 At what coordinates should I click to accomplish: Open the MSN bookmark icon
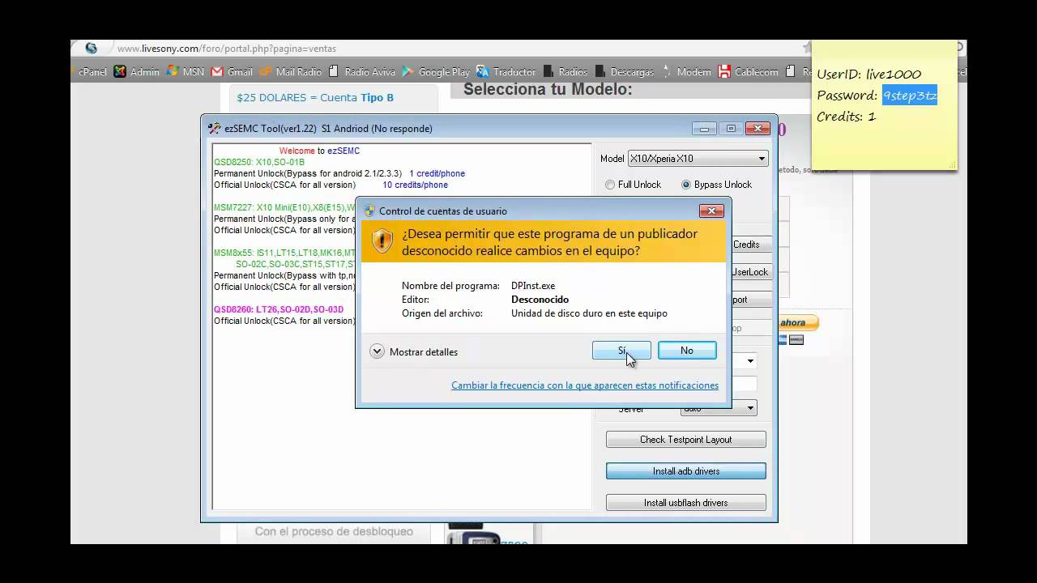point(173,71)
